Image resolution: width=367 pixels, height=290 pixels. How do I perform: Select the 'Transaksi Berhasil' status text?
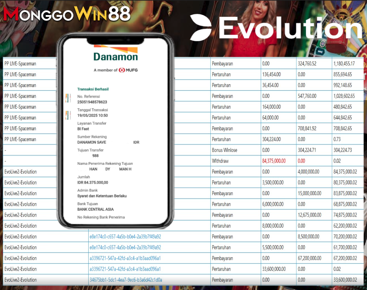(x=93, y=89)
